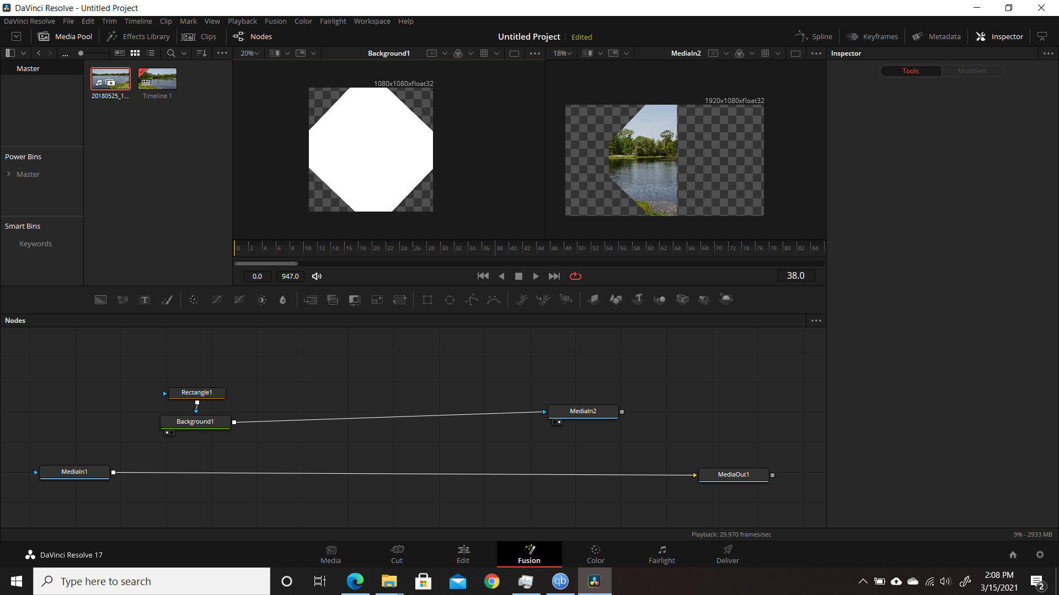Open Inspector options three-dots menu

(x=1049, y=53)
